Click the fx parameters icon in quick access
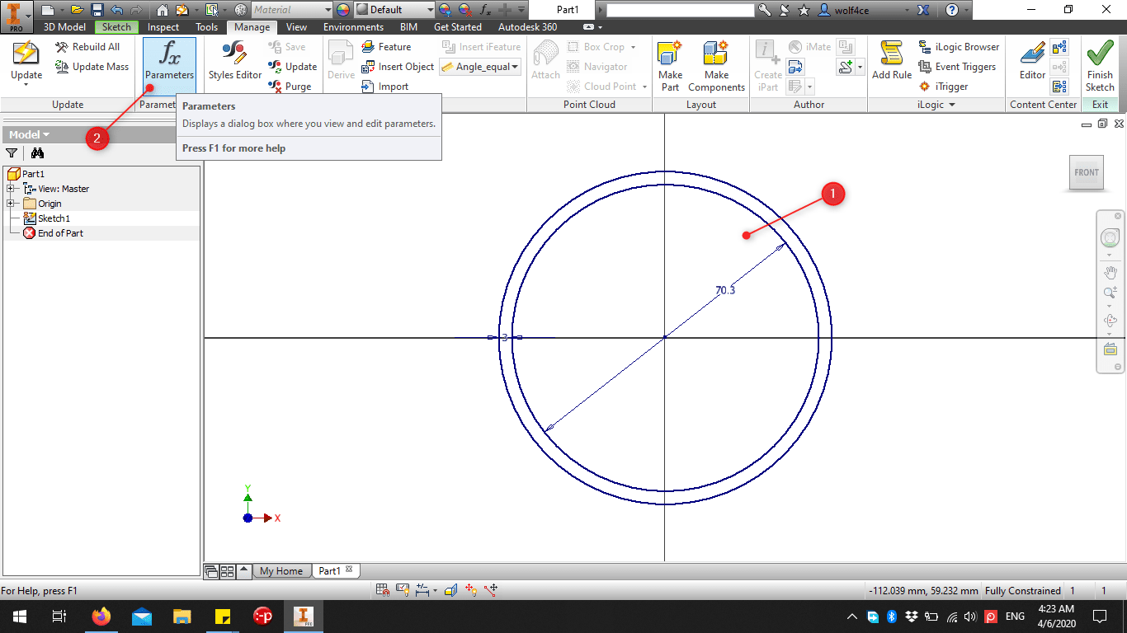Screen dimensions: 1127x633 (485, 10)
